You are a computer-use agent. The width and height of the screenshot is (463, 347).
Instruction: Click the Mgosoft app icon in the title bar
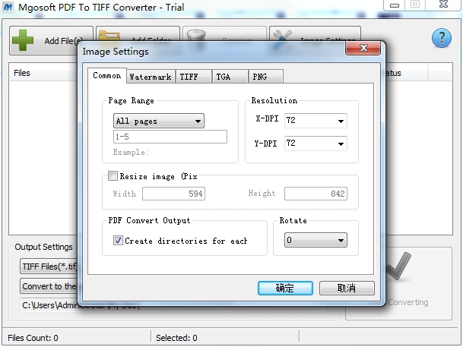[8, 7]
